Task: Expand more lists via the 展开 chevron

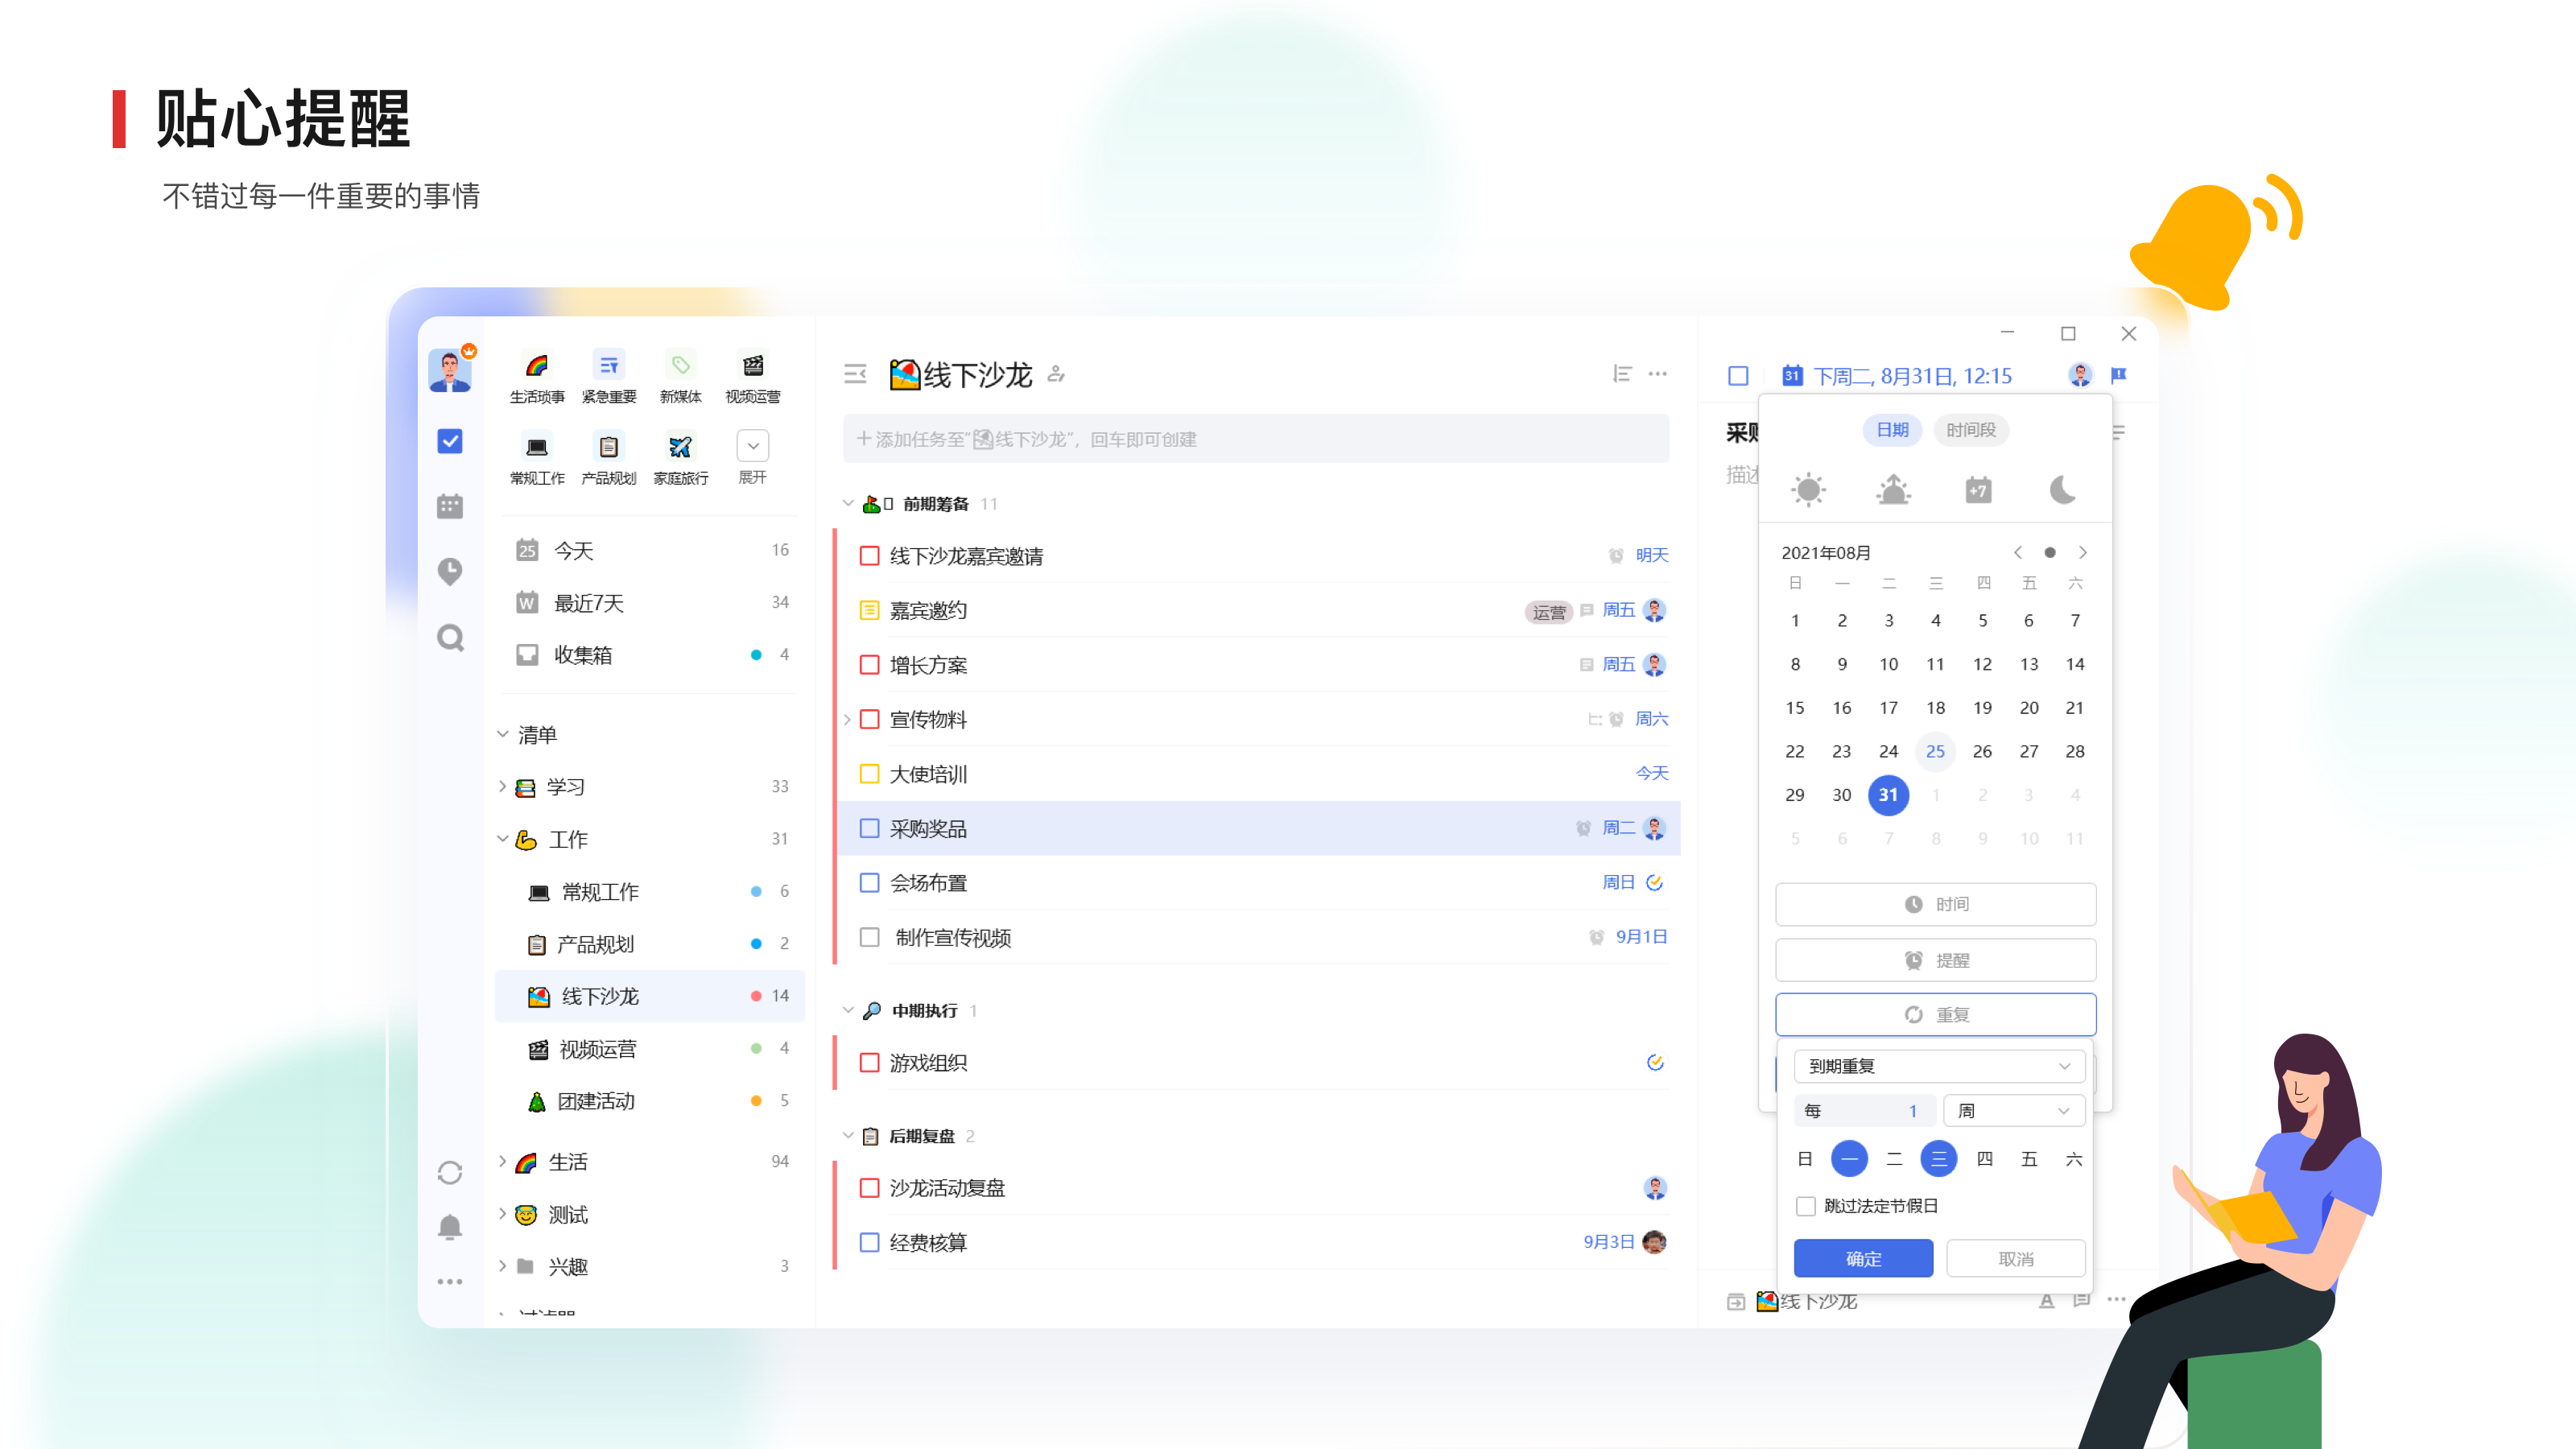Action: (x=752, y=446)
